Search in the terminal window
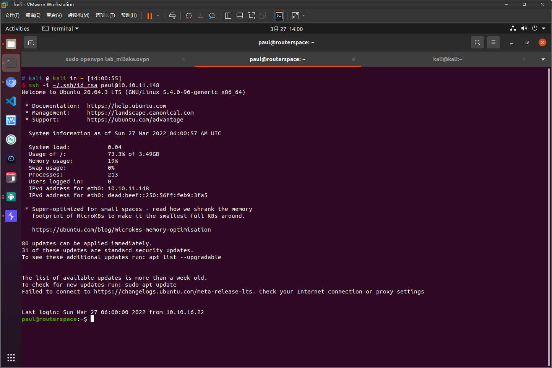The width and height of the screenshot is (552, 368). [x=477, y=42]
